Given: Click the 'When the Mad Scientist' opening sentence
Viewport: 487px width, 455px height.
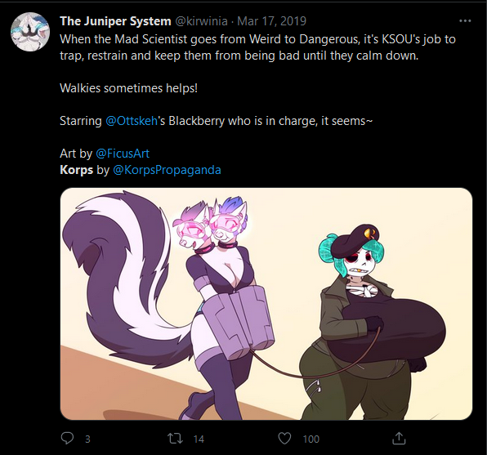Looking at the screenshot, I should (257, 47).
